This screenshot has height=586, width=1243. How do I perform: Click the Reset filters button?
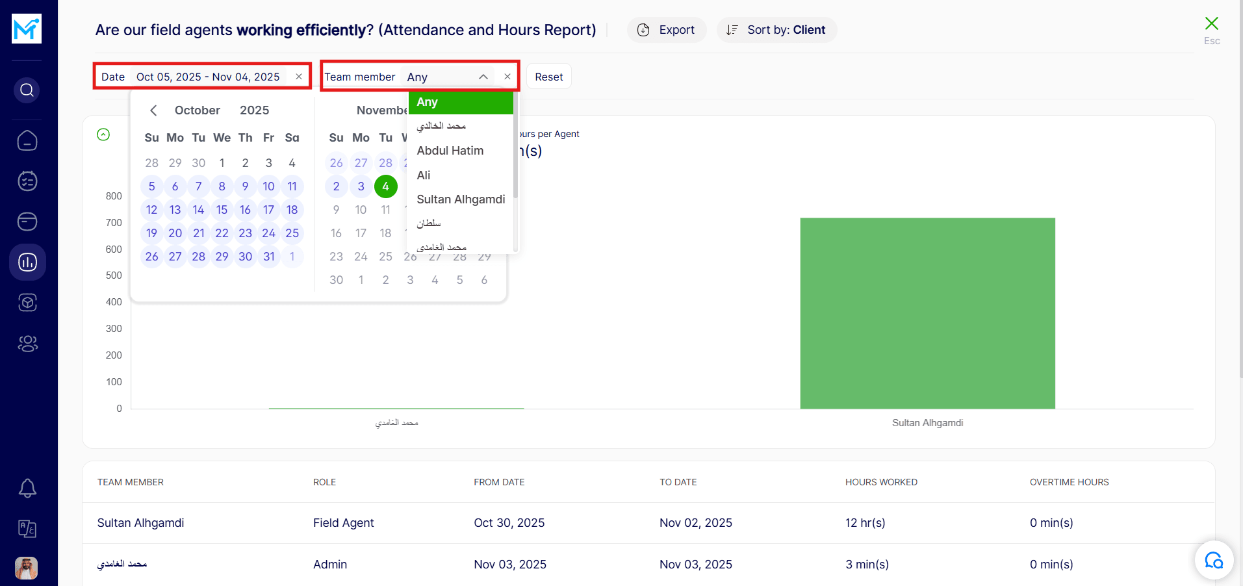(549, 77)
